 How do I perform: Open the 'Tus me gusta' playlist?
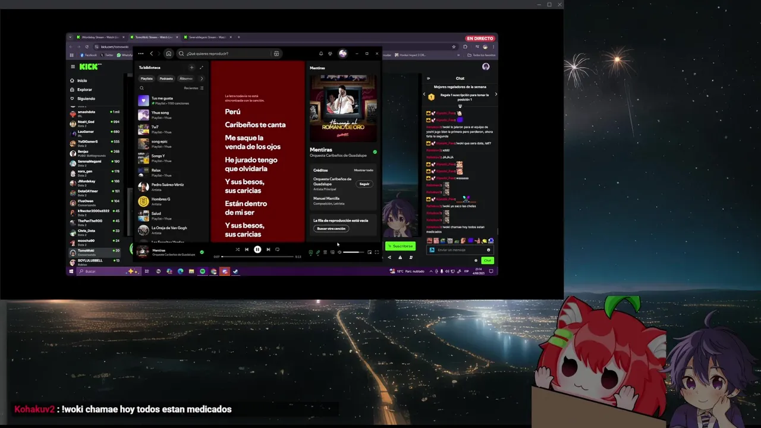click(x=171, y=100)
